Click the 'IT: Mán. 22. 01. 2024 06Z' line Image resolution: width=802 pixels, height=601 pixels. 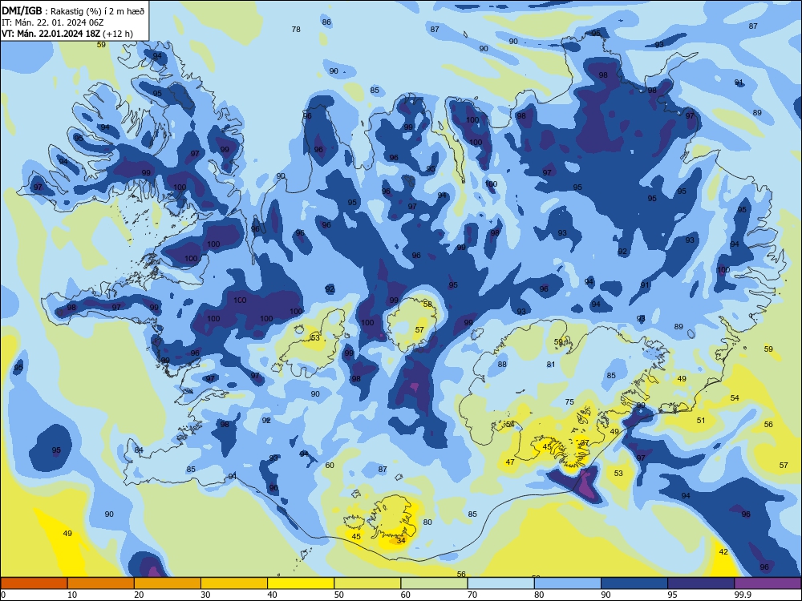point(53,22)
